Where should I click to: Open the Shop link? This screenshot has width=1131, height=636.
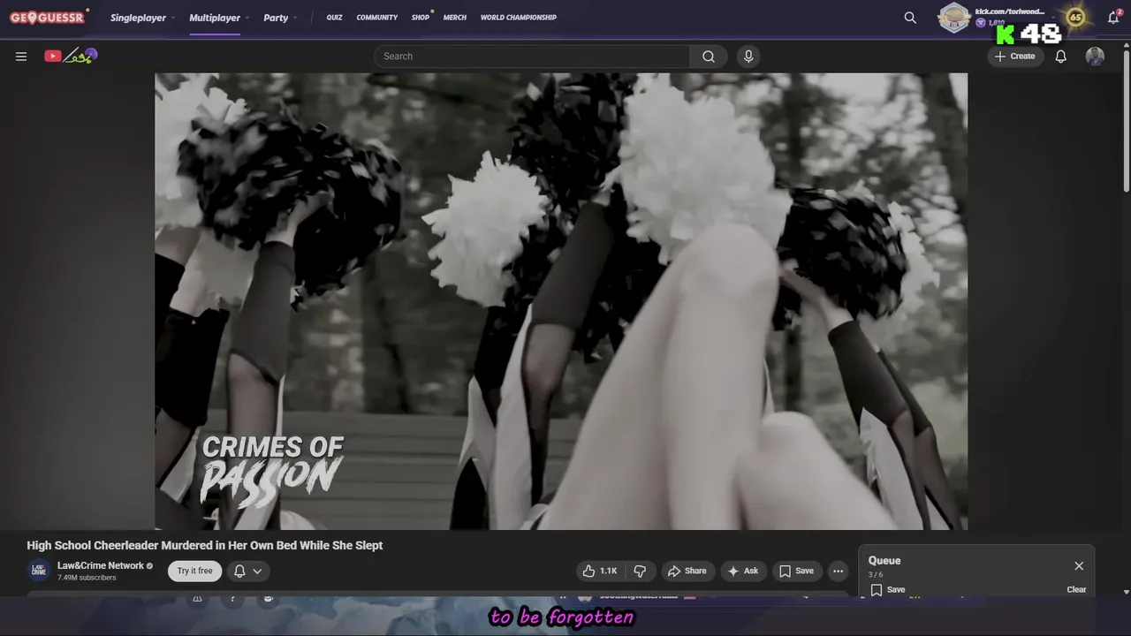pyautogui.click(x=421, y=18)
